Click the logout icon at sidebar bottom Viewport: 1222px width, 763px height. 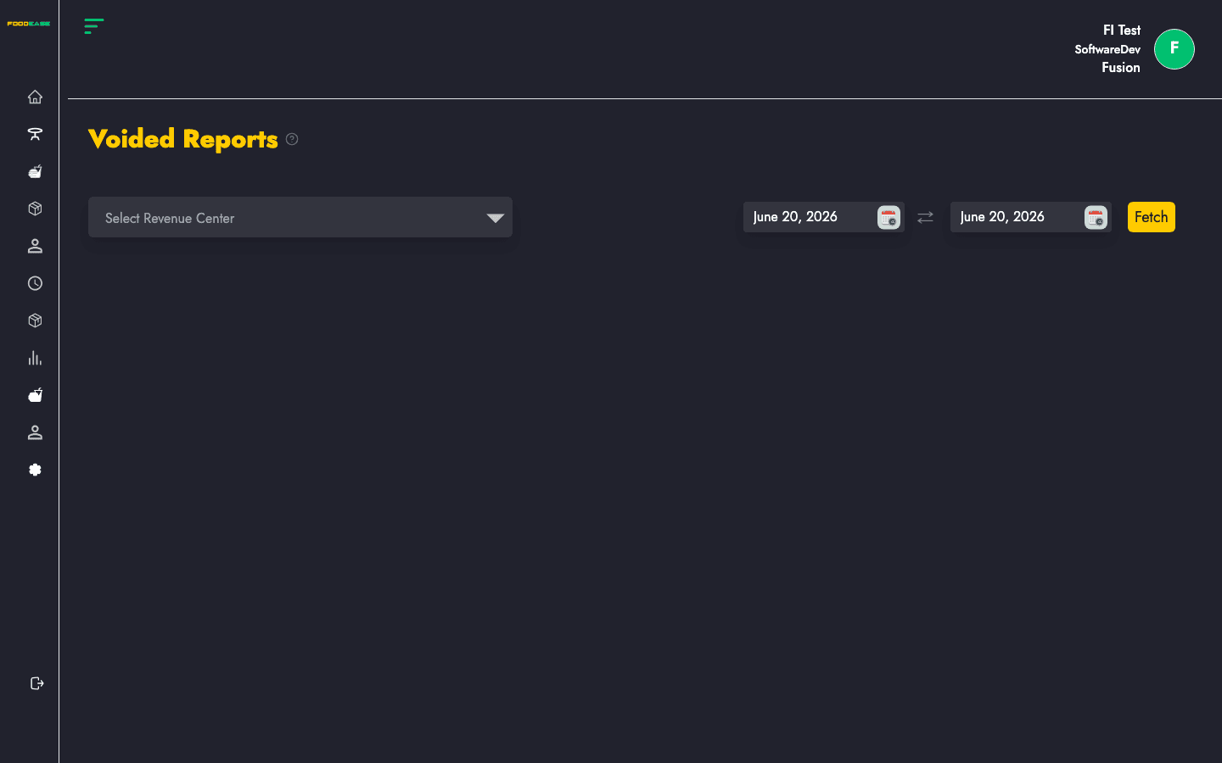pos(36,683)
